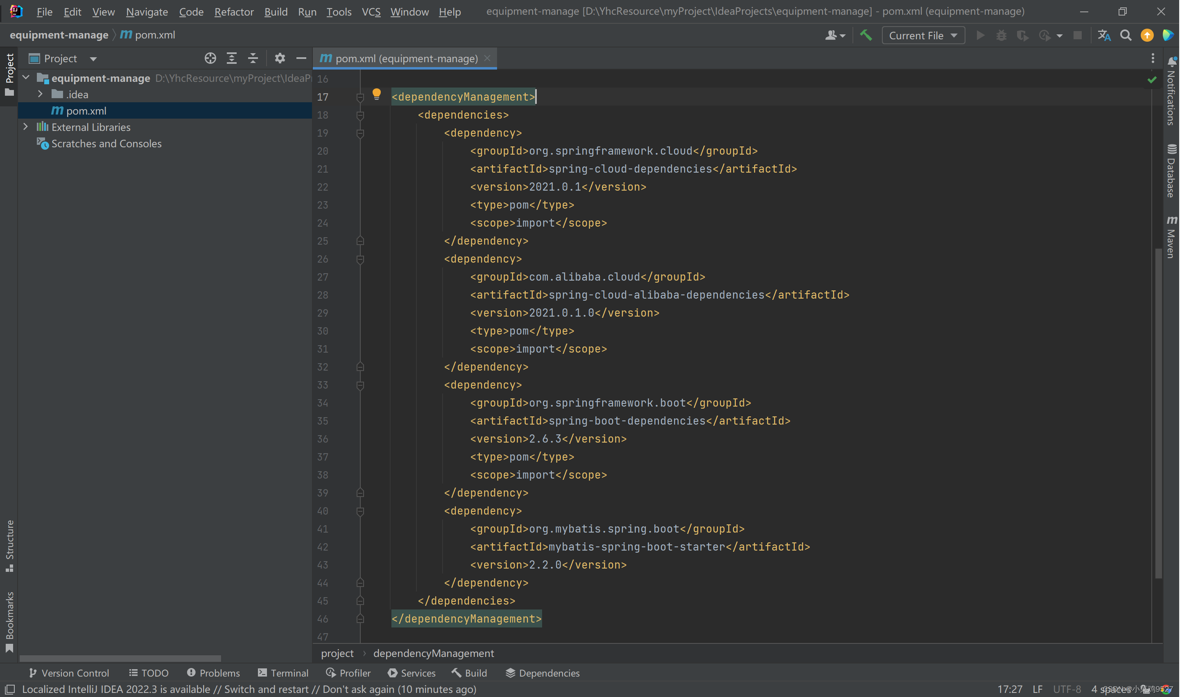Open the Build menu in menu bar

tap(276, 11)
